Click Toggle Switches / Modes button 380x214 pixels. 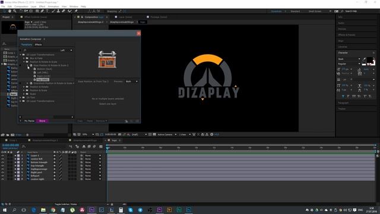[66, 204]
